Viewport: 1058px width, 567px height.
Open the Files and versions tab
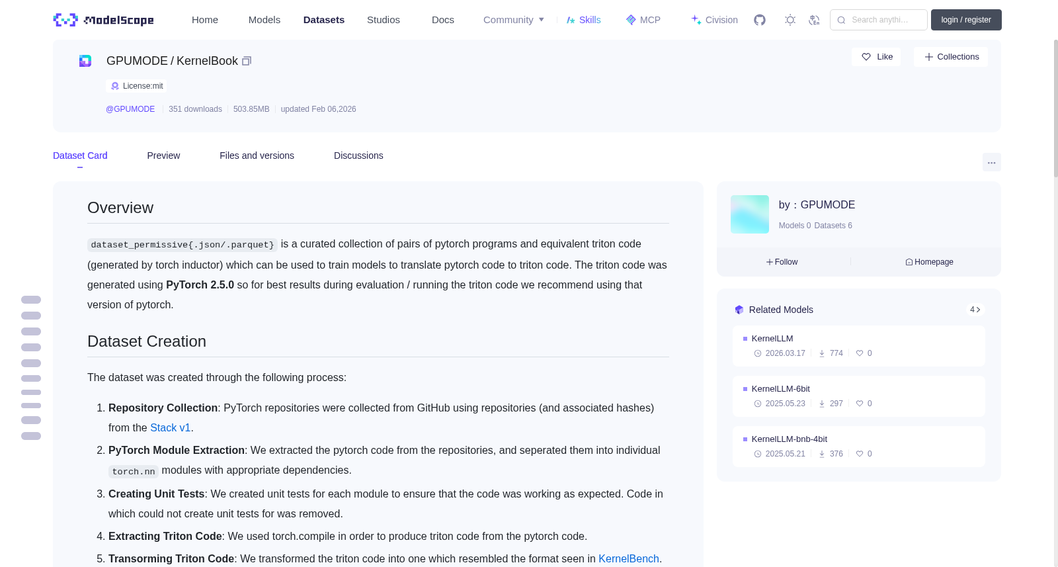257,155
